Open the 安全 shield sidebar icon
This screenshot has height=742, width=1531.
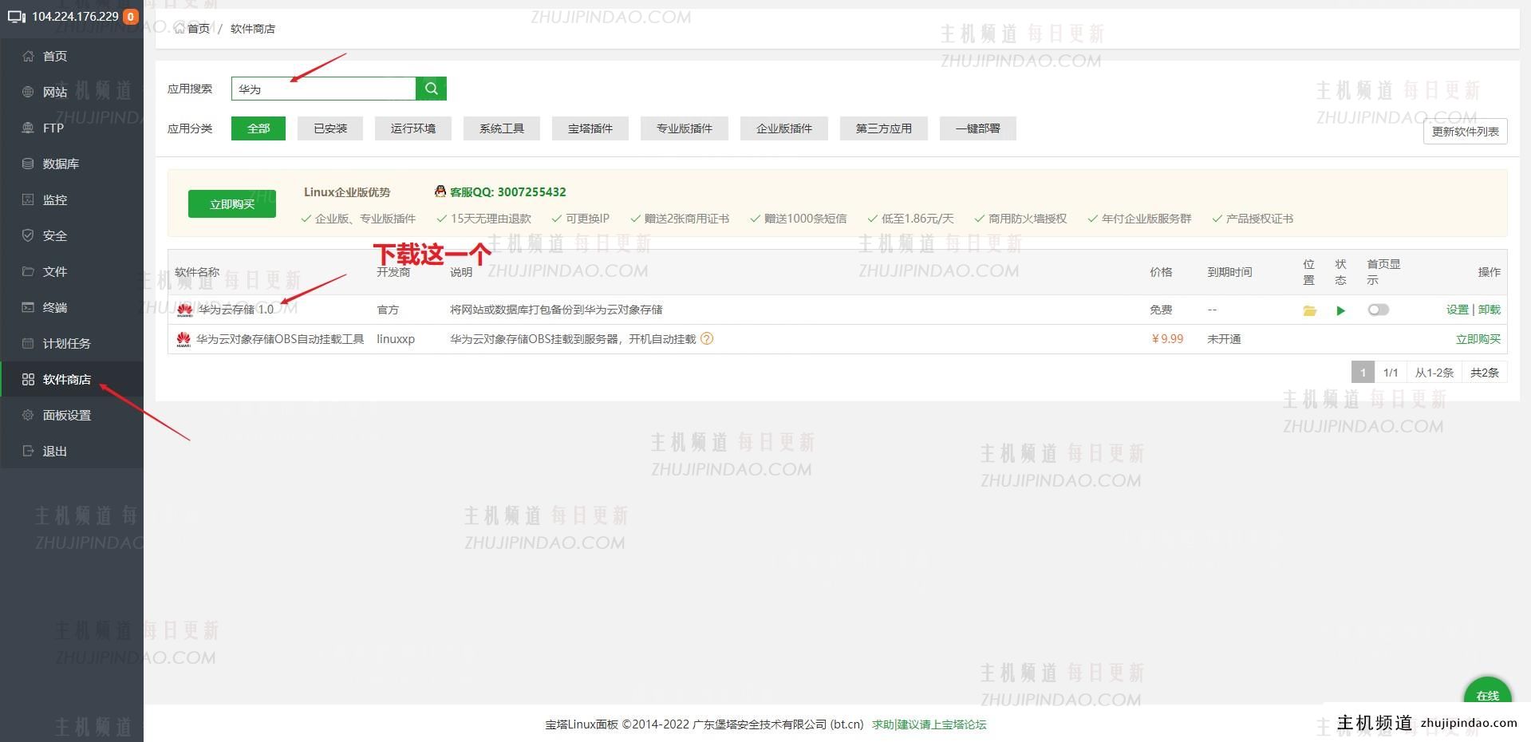coord(28,235)
